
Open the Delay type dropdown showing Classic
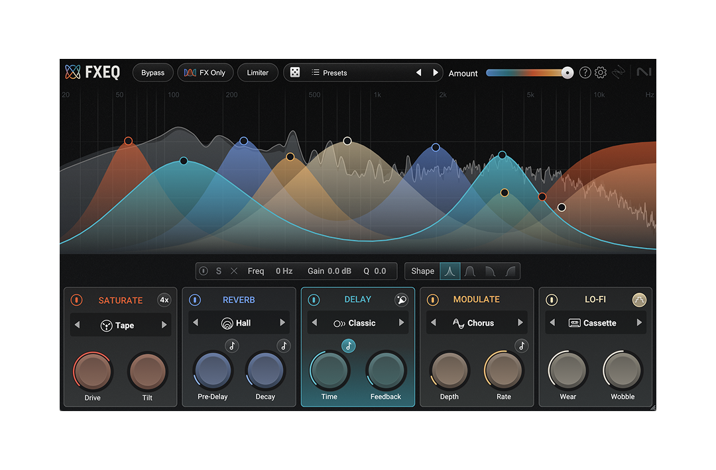coord(358,322)
